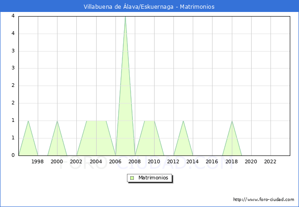Click the 0 y-axis label
This screenshot has height=207, width=299.
point(13,155)
